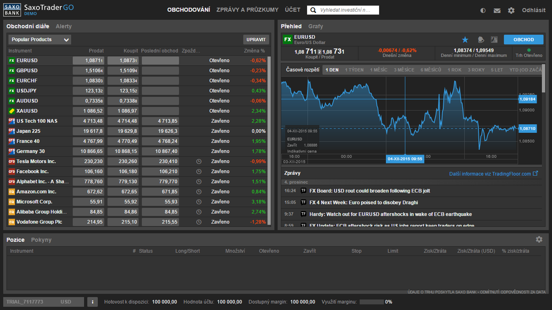
Task: Open the Popular Products dropdown
Action: (x=40, y=40)
